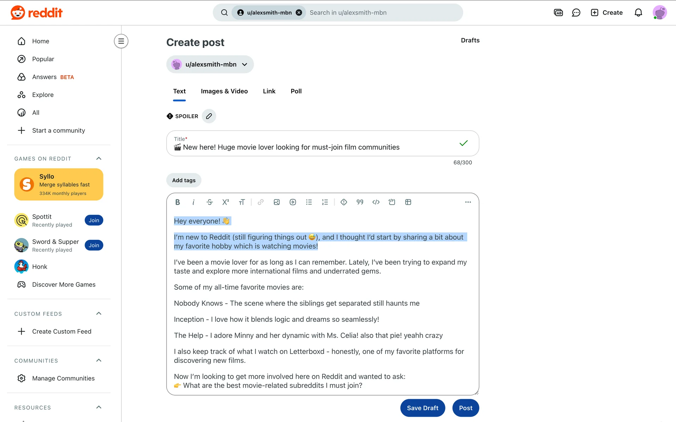676x422 pixels.
Task: Add an image to the post body
Action: 277,202
